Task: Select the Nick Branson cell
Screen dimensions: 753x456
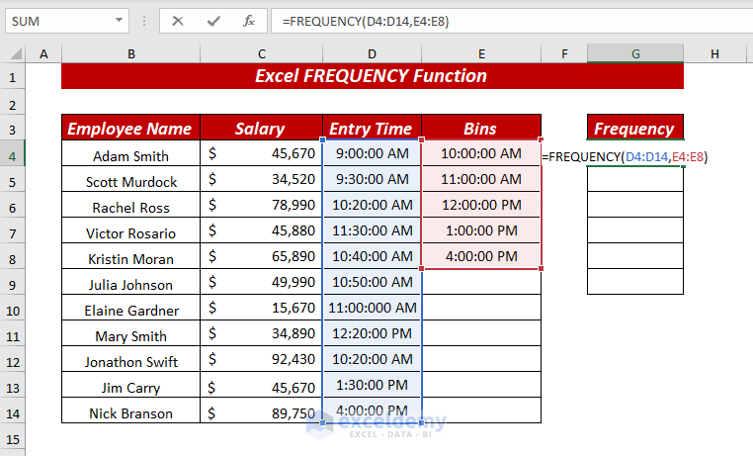Action: [130, 410]
